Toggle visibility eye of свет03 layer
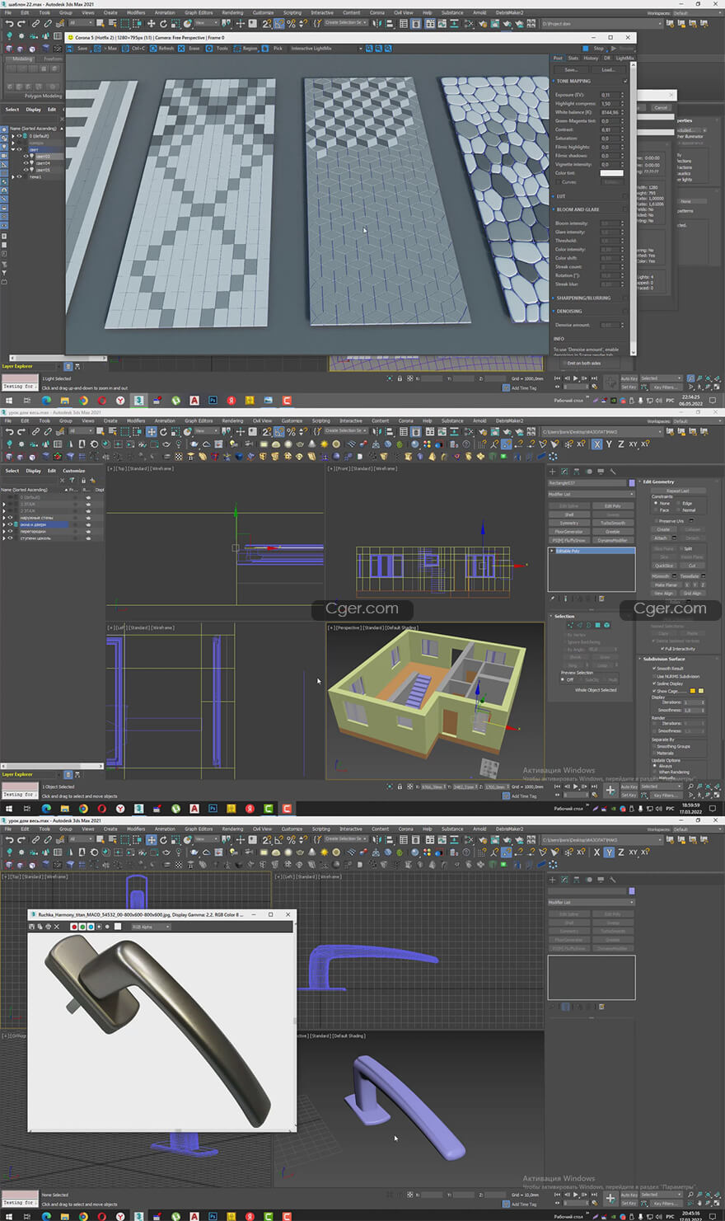Image resolution: width=725 pixels, height=1221 pixels. click(26, 156)
